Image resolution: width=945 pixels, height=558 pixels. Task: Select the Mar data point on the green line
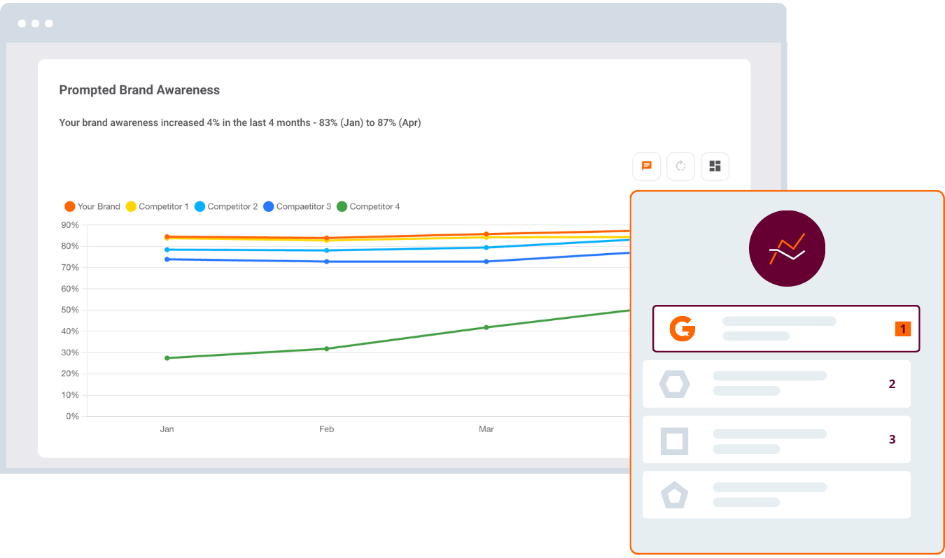coord(486,326)
